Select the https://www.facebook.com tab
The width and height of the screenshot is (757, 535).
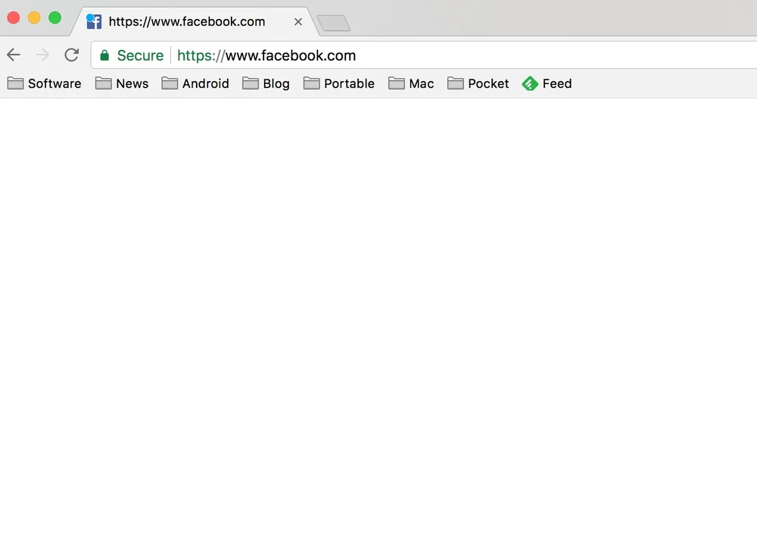point(186,22)
